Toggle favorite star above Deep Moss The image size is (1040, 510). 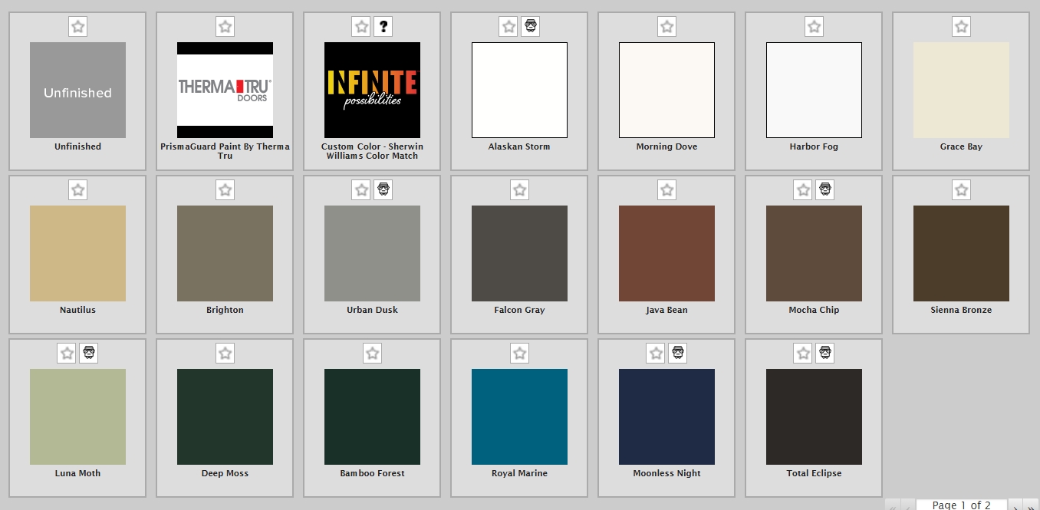point(225,354)
